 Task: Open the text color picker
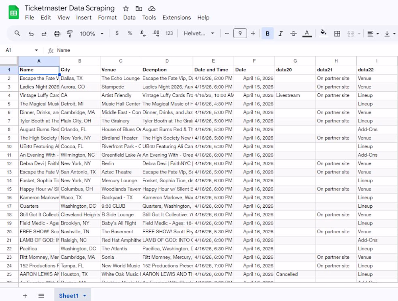pos(307,33)
